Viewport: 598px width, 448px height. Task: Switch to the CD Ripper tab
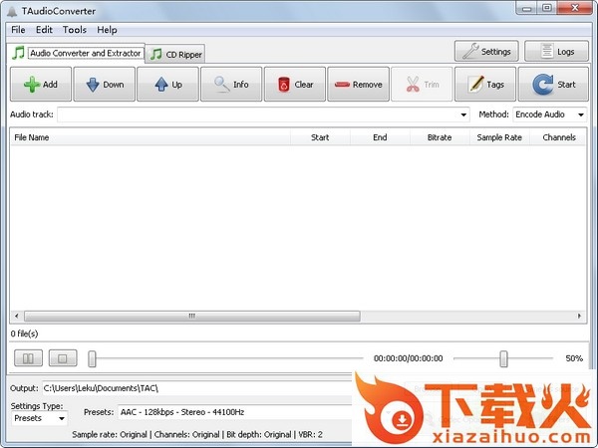pyautogui.click(x=175, y=54)
